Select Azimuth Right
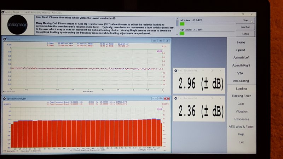 [x=241, y=66]
